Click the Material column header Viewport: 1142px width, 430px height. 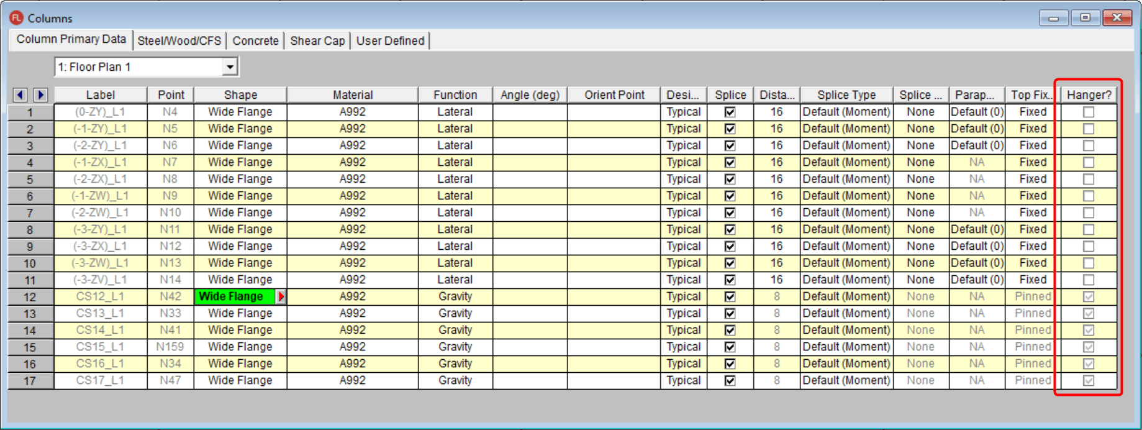[352, 95]
